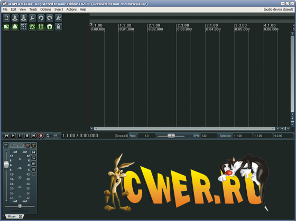Go to project end transport button

pyautogui.click(x=34, y=136)
